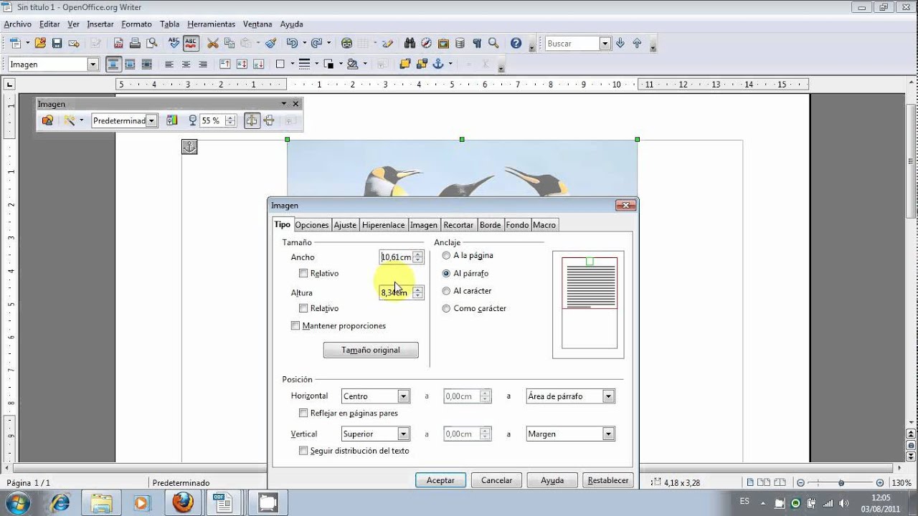Open the Navigator compass icon

(426, 44)
